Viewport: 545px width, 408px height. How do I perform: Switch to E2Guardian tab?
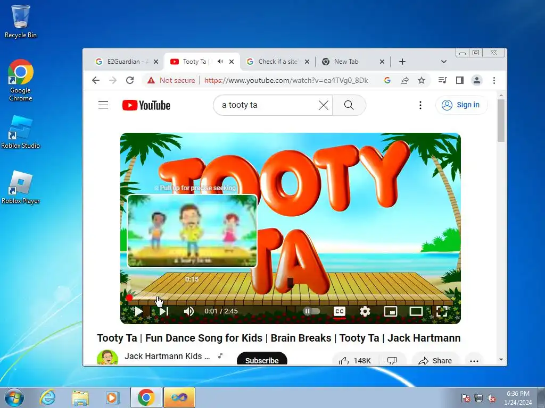coord(122,62)
